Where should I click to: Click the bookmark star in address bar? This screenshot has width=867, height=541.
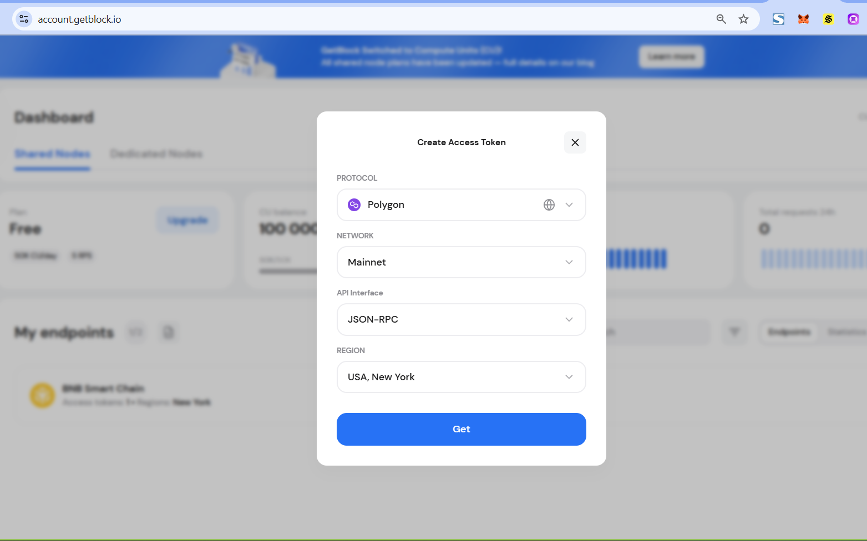(743, 18)
